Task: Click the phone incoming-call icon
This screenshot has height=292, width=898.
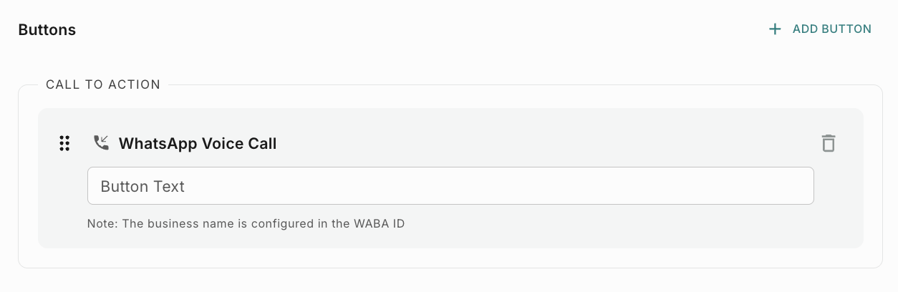Action: (x=101, y=143)
